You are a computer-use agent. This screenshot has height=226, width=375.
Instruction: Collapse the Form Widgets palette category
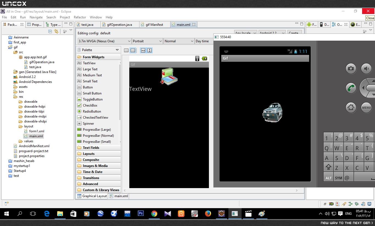pos(98,57)
